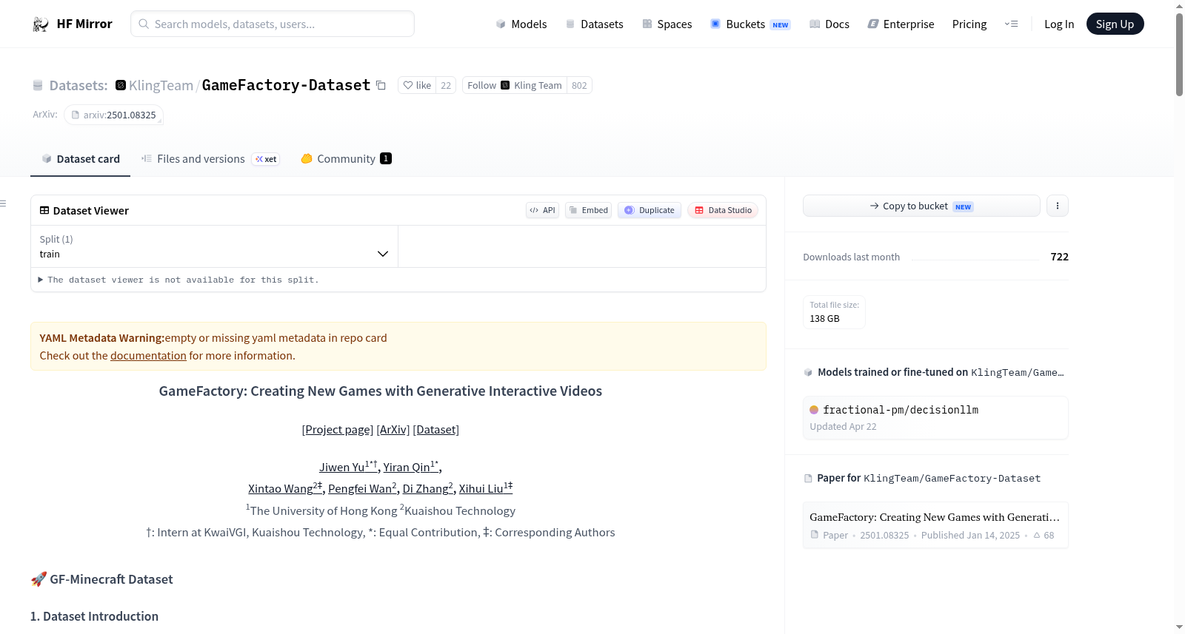Viewport: 1185px width, 634px height.
Task: Copy dataset name with copy icon
Action: (x=381, y=85)
